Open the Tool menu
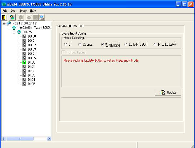This screenshot has width=195, height=148. coord(13,11)
